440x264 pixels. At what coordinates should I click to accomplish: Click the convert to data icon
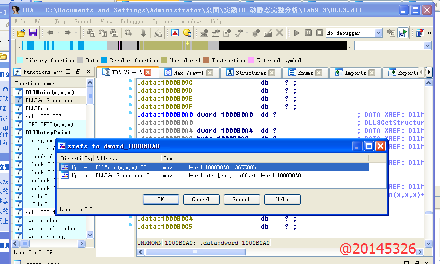[x=216, y=33]
